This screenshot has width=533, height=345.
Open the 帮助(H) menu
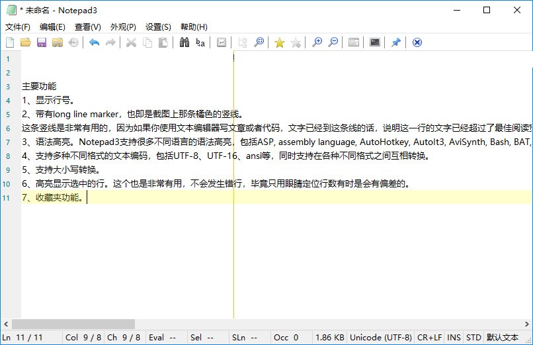click(x=194, y=27)
